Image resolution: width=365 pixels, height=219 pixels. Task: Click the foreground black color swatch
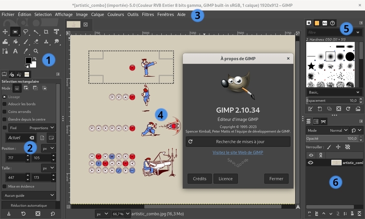click(28, 60)
